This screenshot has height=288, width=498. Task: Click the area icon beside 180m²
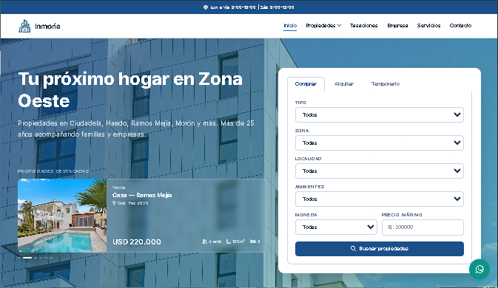pyautogui.click(x=229, y=241)
